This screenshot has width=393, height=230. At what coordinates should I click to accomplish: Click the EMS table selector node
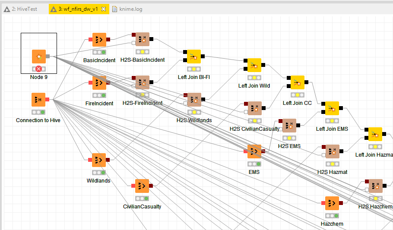click(x=254, y=151)
